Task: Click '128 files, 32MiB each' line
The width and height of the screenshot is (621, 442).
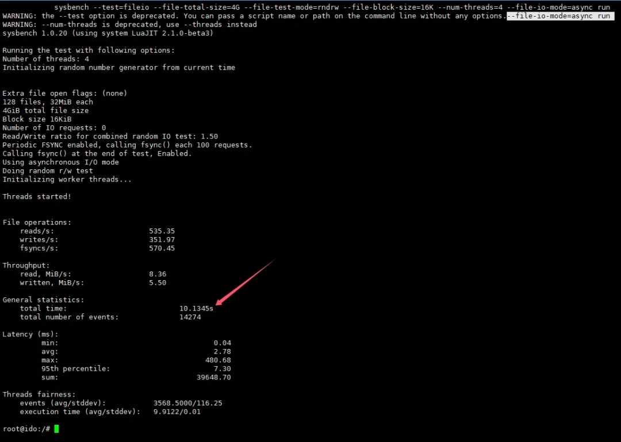Action: [x=48, y=102]
